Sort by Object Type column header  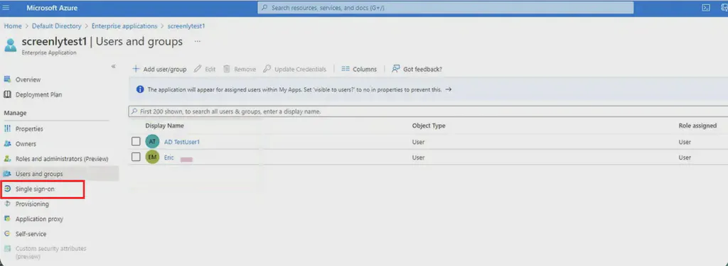pos(429,126)
